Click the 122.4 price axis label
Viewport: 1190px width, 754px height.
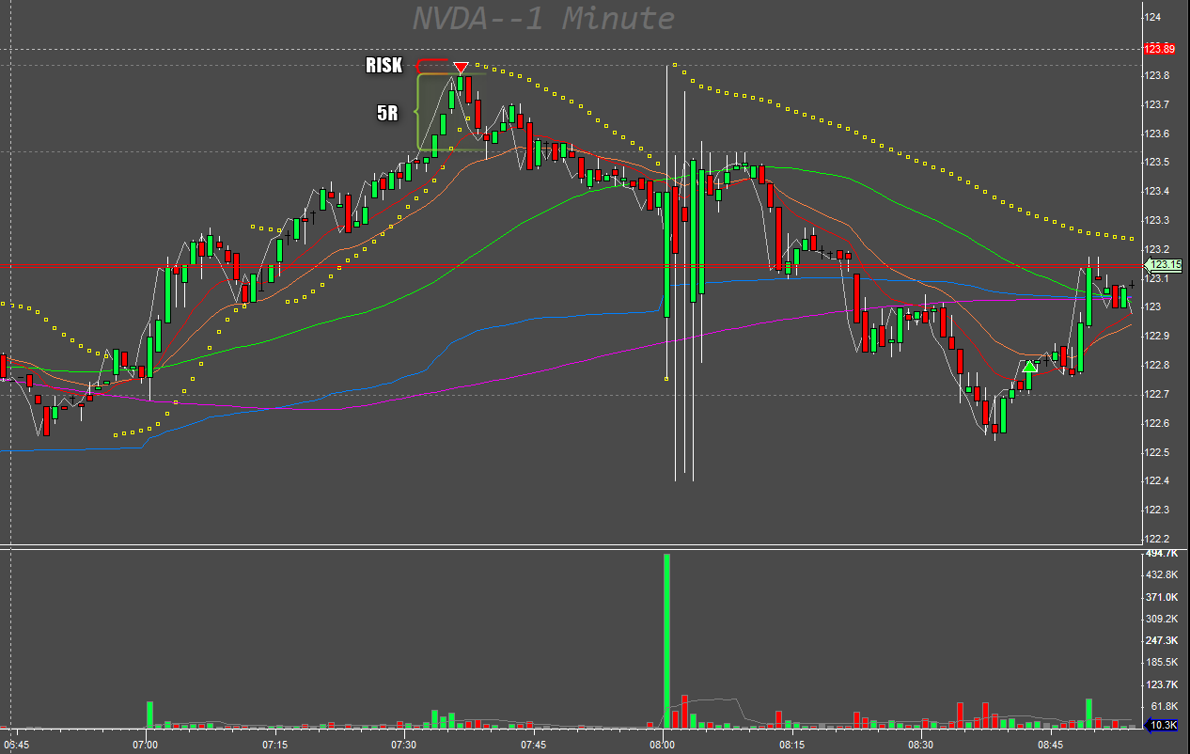coord(1157,481)
